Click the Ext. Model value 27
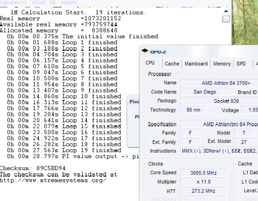 tap(243, 142)
